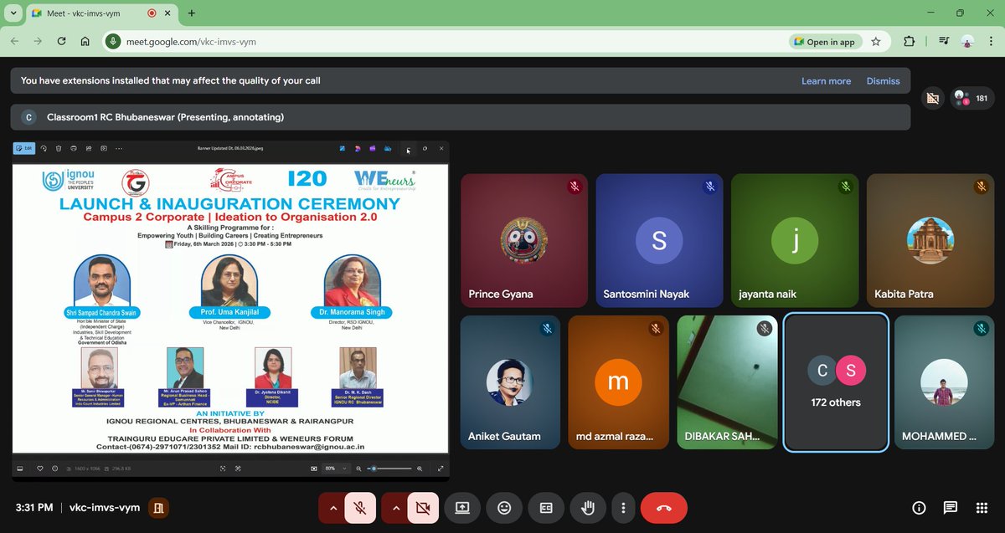Click the Edit button in shared Photos window
This screenshot has width=1005, height=533.
(x=24, y=148)
